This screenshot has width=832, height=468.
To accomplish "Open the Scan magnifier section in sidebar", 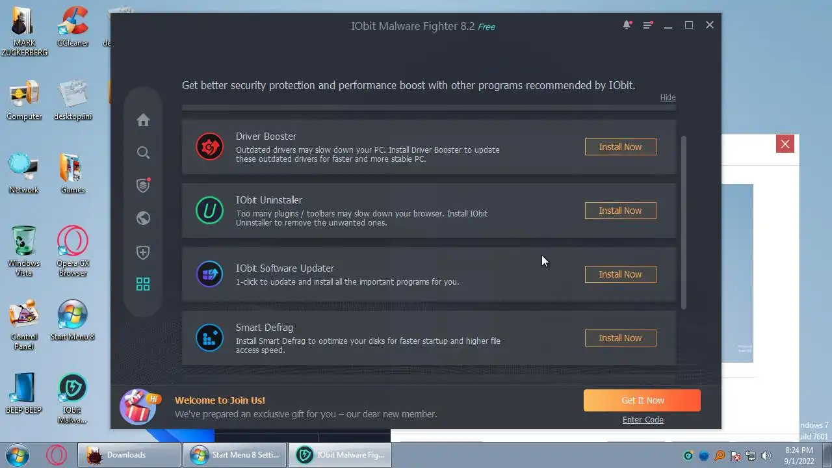I will (x=143, y=153).
